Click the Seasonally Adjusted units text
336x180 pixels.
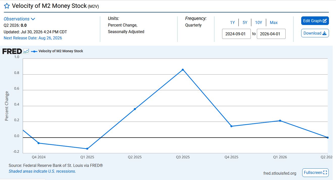pyautogui.click(x=126, y=32)
